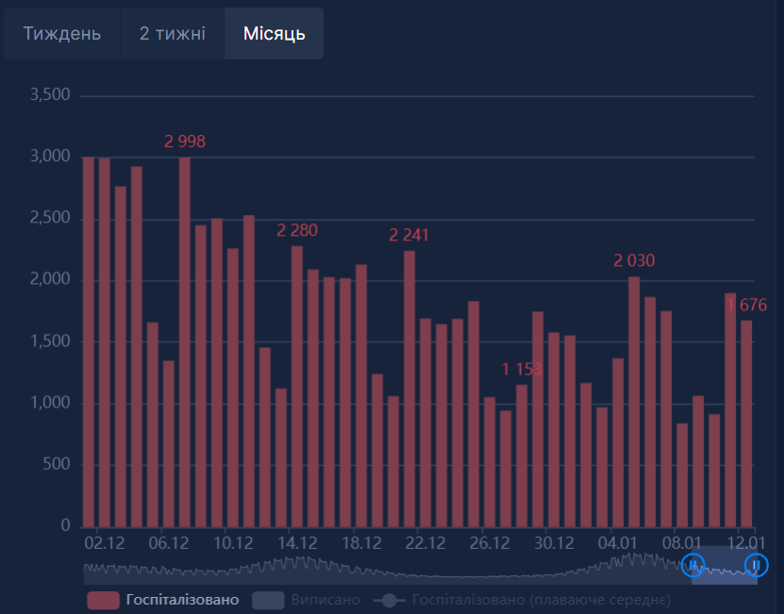Click the unselected mini timeline overview area
784x614 pixels.
pos(377,570)
